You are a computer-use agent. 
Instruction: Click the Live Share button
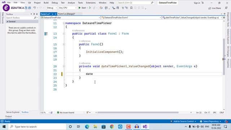point(215,8)
